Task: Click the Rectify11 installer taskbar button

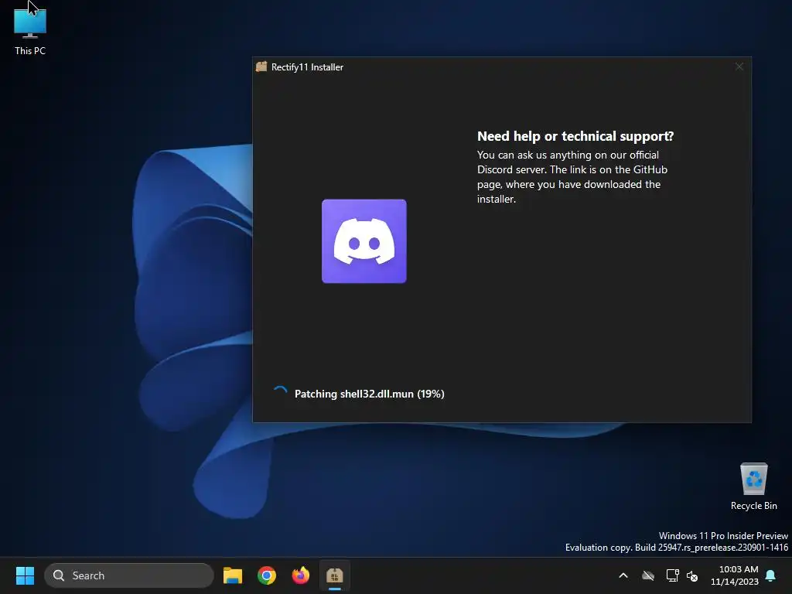Action: pos(334,575)
